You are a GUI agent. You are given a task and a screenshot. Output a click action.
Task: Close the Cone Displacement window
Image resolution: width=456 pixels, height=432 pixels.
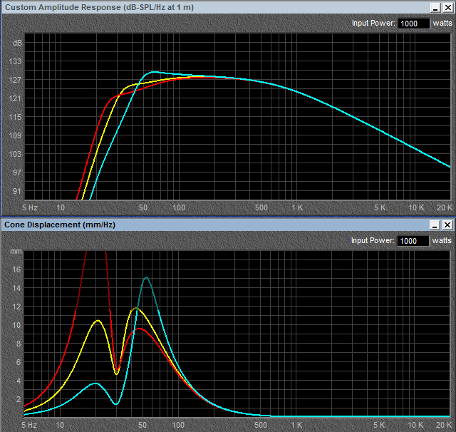[447, 225]
